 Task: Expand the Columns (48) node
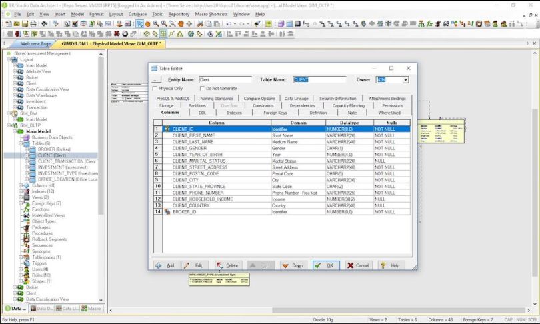click(x=21, y=185)
